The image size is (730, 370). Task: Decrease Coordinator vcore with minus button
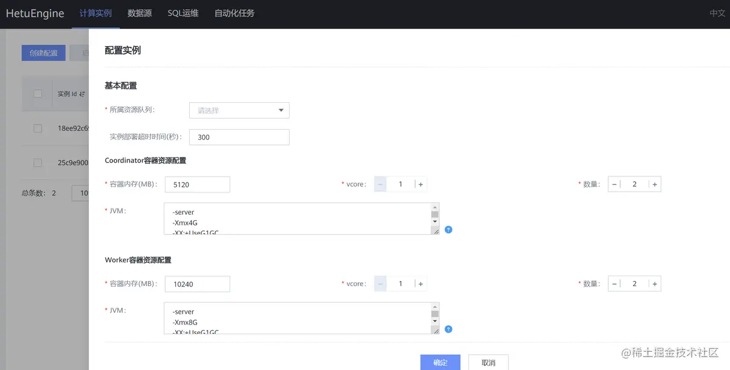pyautogui.click(x=380, y=184)
